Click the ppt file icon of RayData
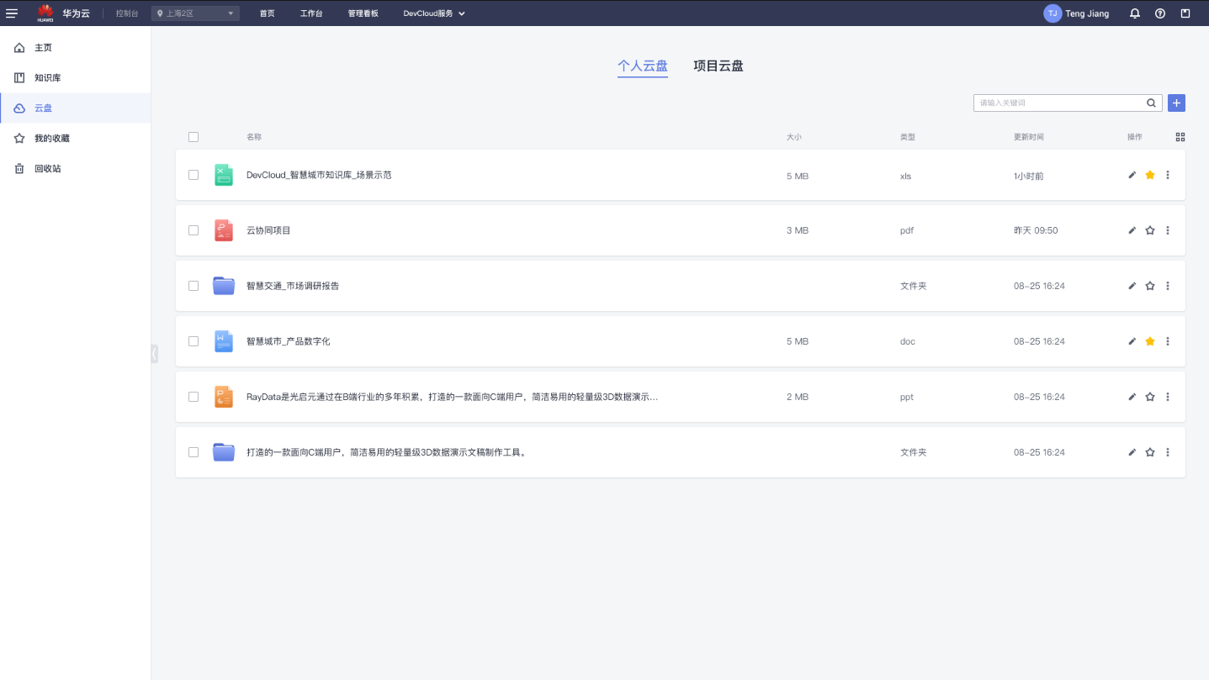The image size is (1209, 680). [223, 397]
